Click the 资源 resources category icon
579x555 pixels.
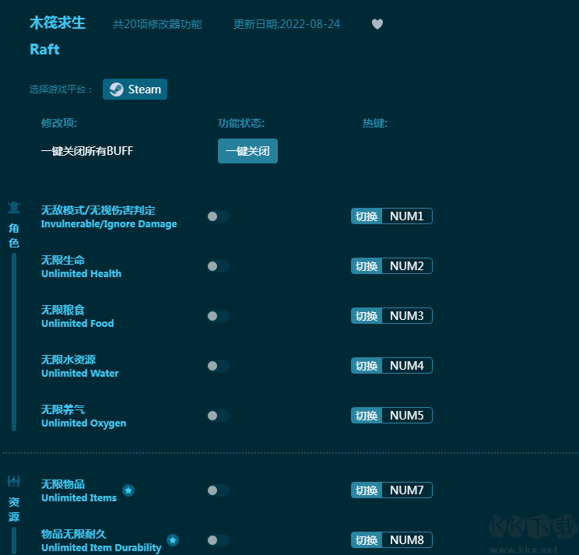tap(14, 482)
